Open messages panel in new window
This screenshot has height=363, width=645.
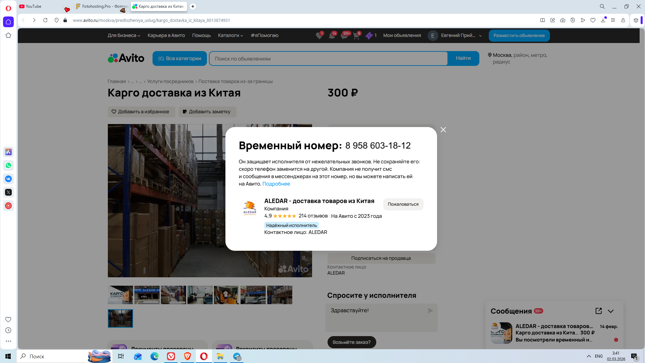(x=598, y=311)
